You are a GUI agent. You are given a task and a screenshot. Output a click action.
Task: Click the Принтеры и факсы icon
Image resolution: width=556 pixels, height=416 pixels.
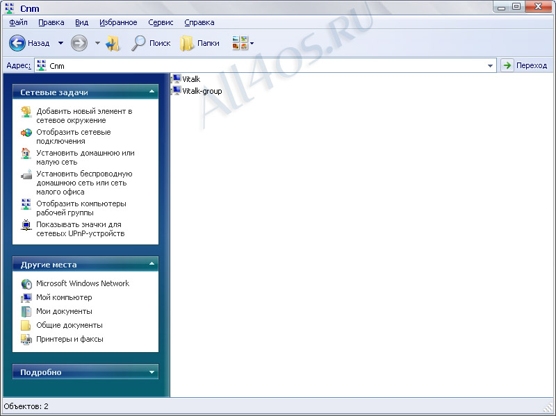click(x=26, y=340)
